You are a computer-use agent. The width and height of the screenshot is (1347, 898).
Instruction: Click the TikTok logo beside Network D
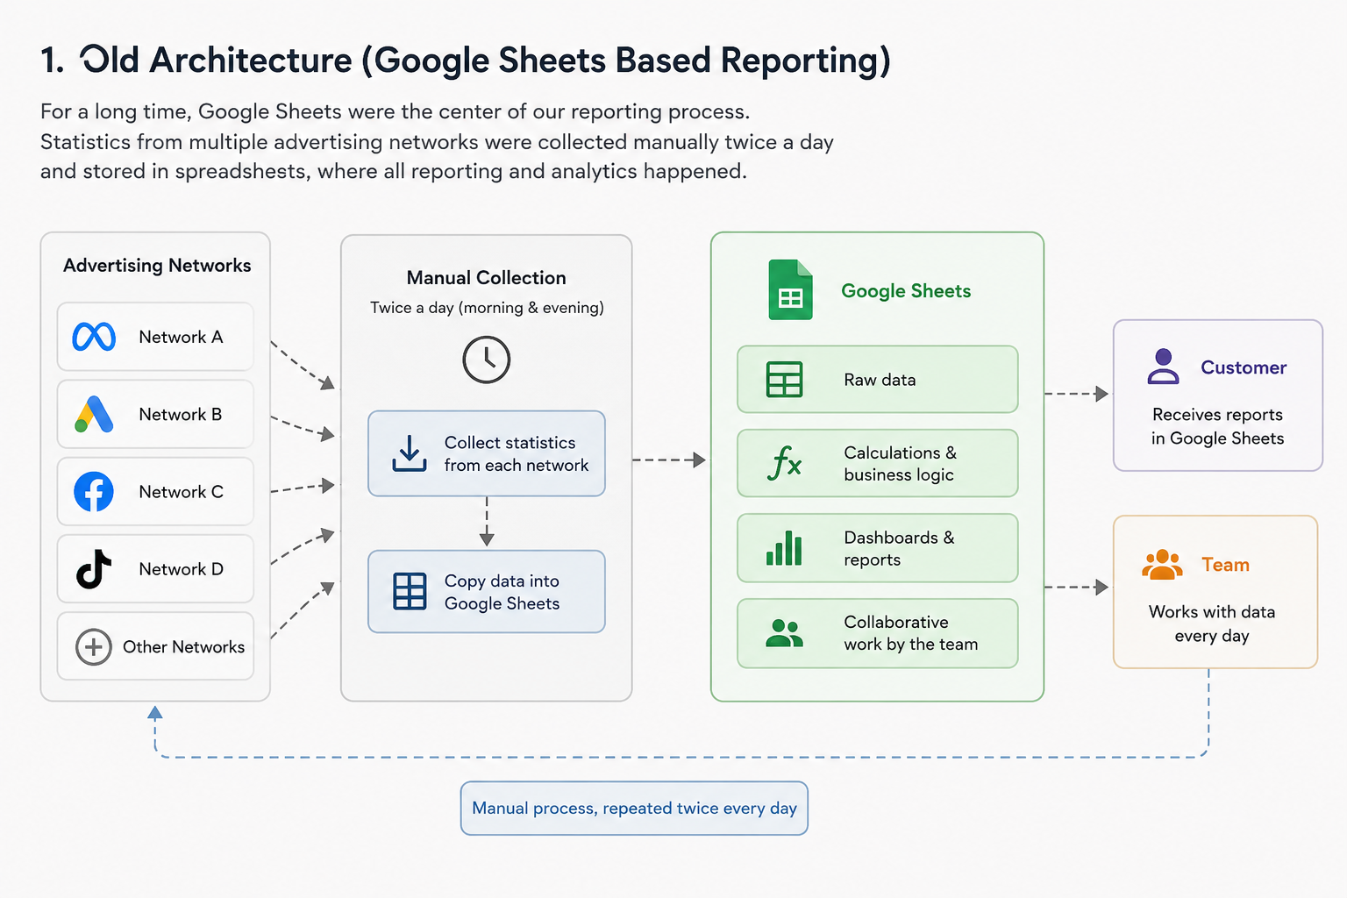[94, 569]
